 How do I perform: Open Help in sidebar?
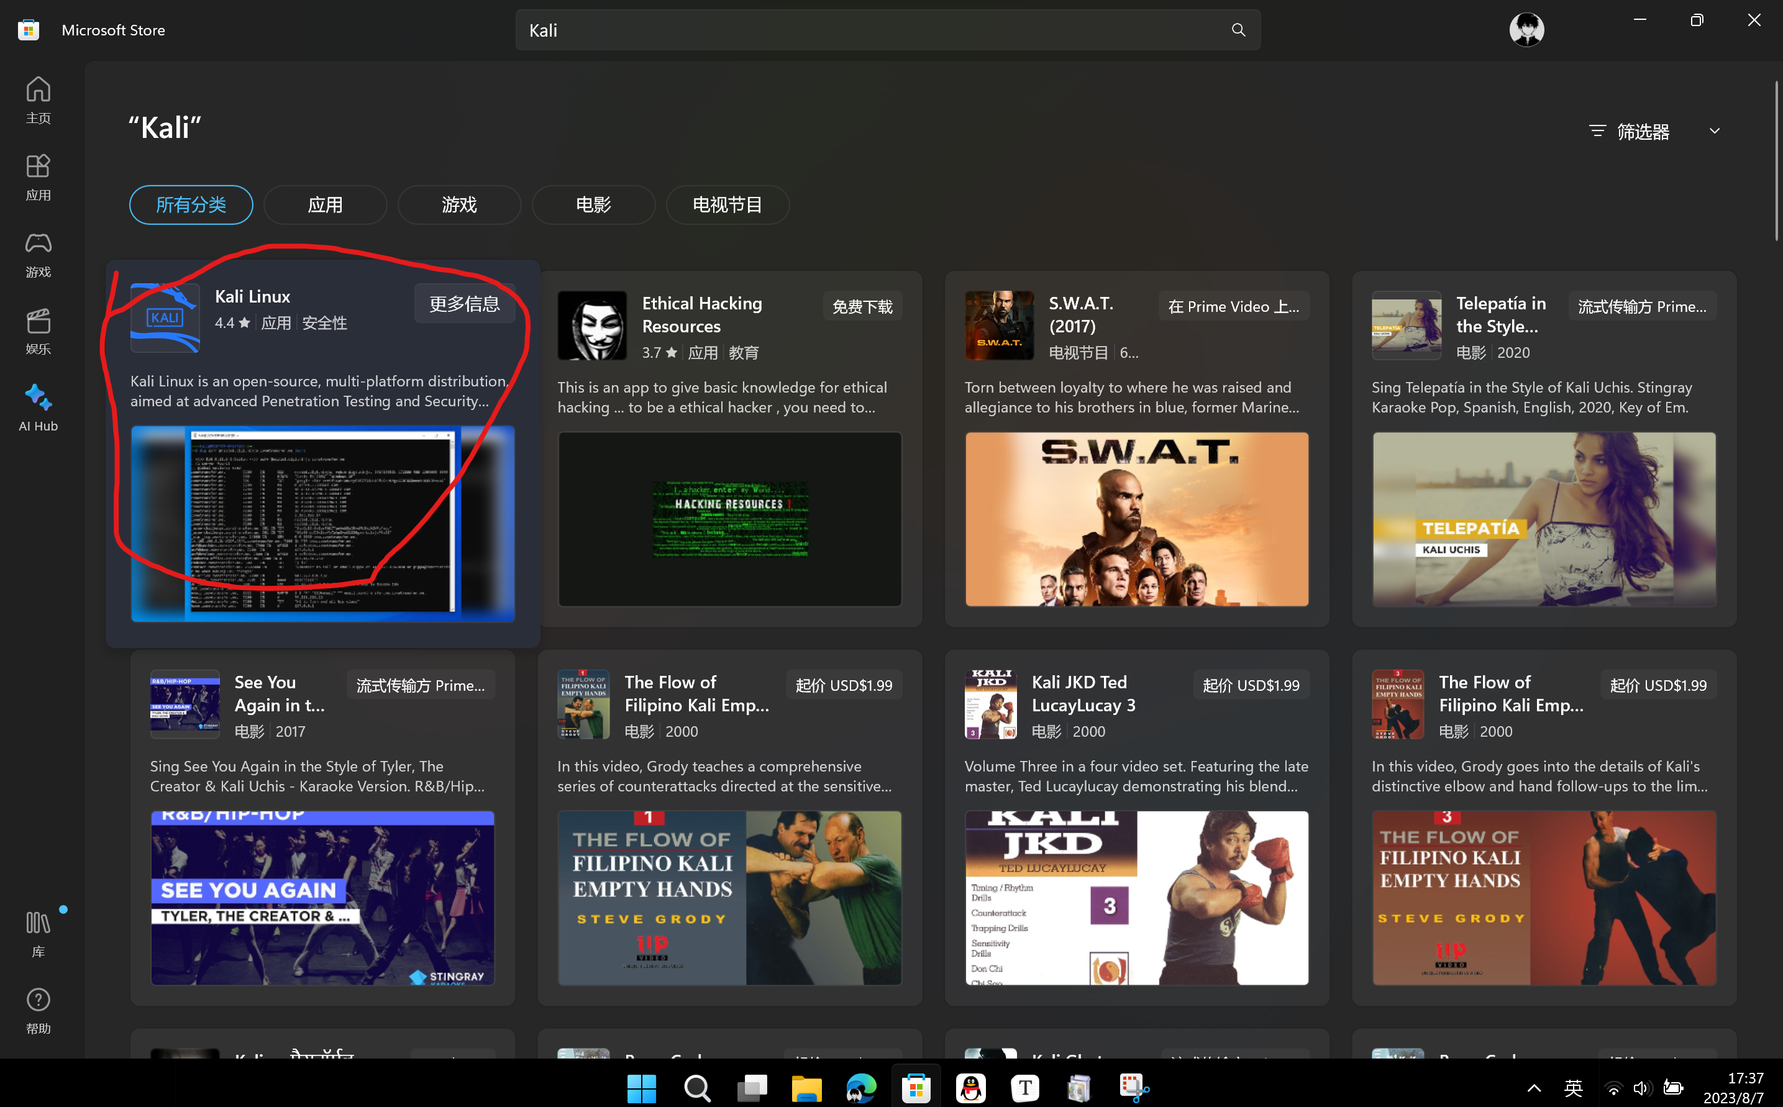tap(38, 1010)
